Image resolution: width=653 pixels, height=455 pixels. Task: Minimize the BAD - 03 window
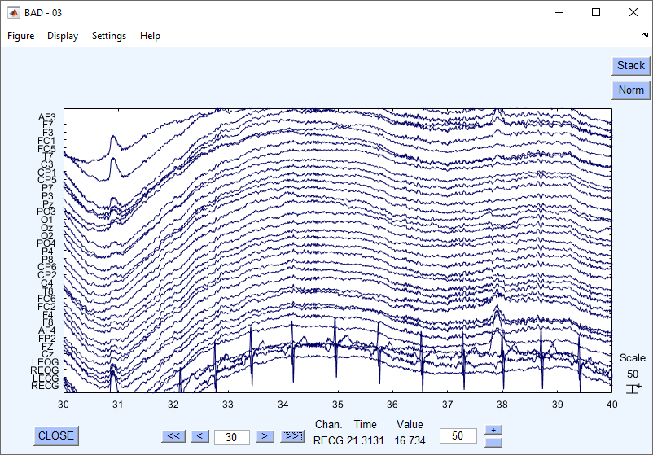coord(559,12)
